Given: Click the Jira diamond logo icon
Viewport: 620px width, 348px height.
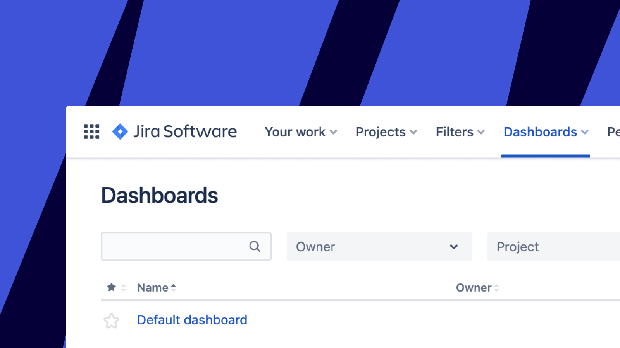Looking at the screenshot, I should (x=120, y=131).
